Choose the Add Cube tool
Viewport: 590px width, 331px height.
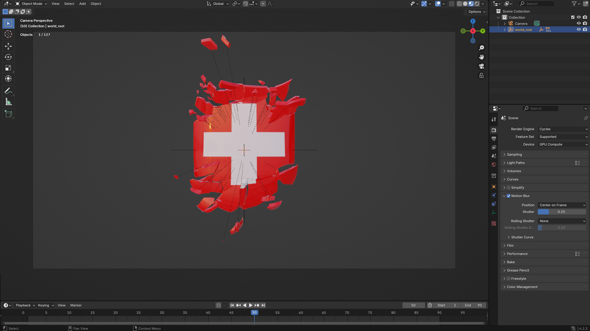point(8,114)
